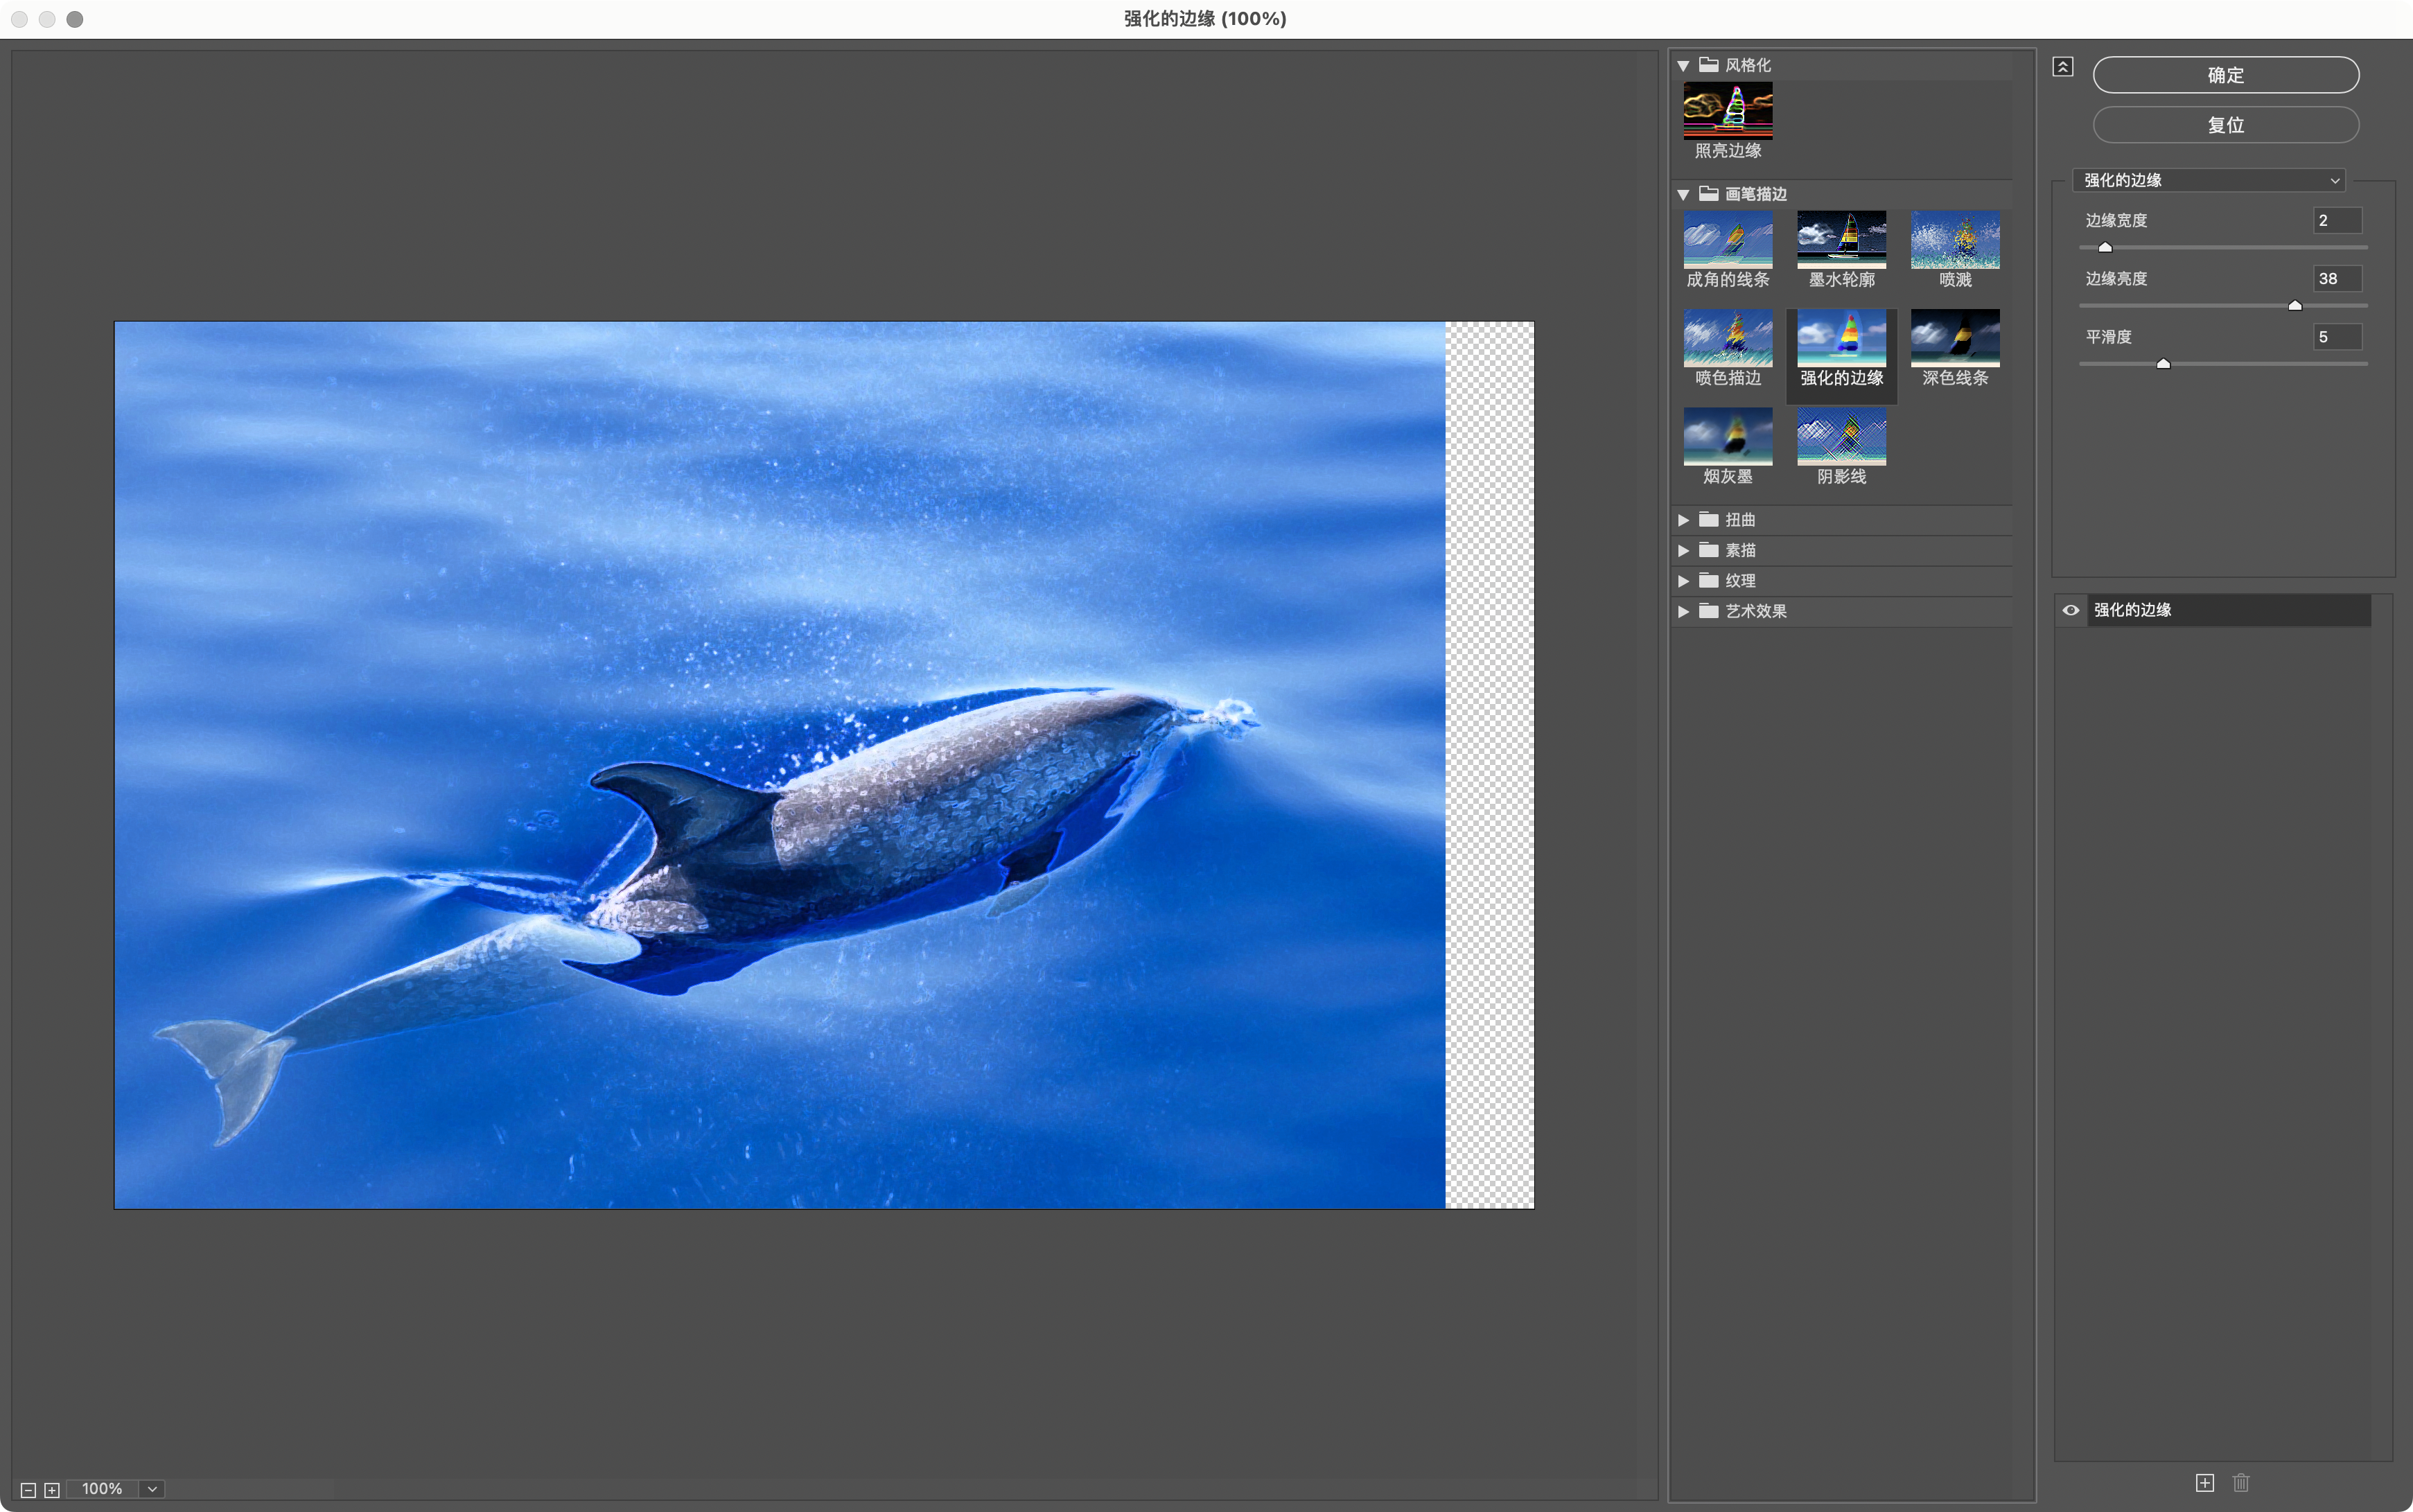Open the zoom percentage dropdown arrow
The width and height of the screenshot is (2413, 1512).
coord(152,1489)
